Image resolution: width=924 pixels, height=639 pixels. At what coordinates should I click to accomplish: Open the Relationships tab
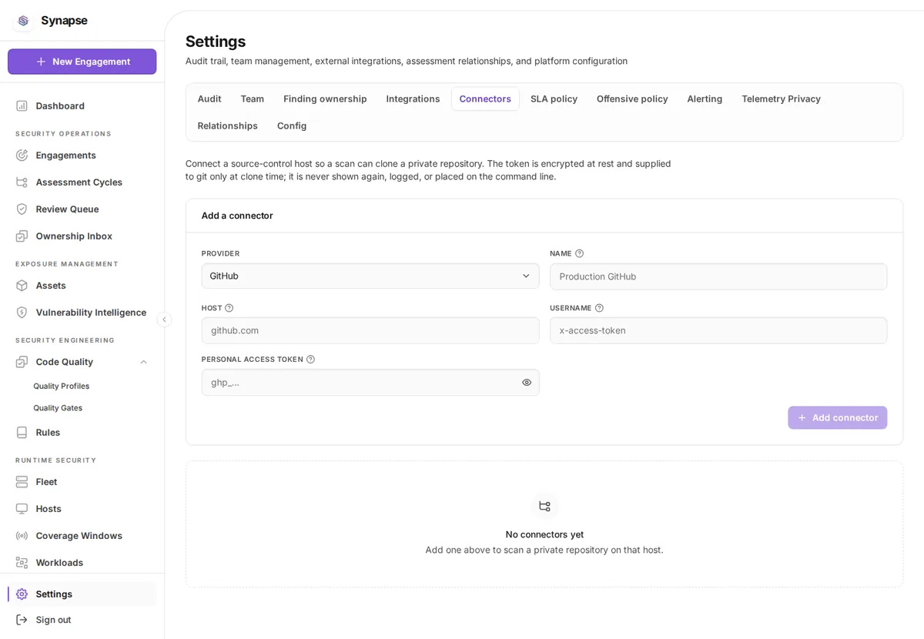(x=227, y=125)
